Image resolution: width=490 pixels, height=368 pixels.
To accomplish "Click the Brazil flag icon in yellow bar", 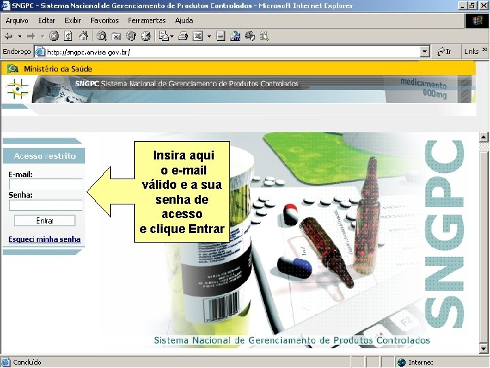I will pos(13,69).
